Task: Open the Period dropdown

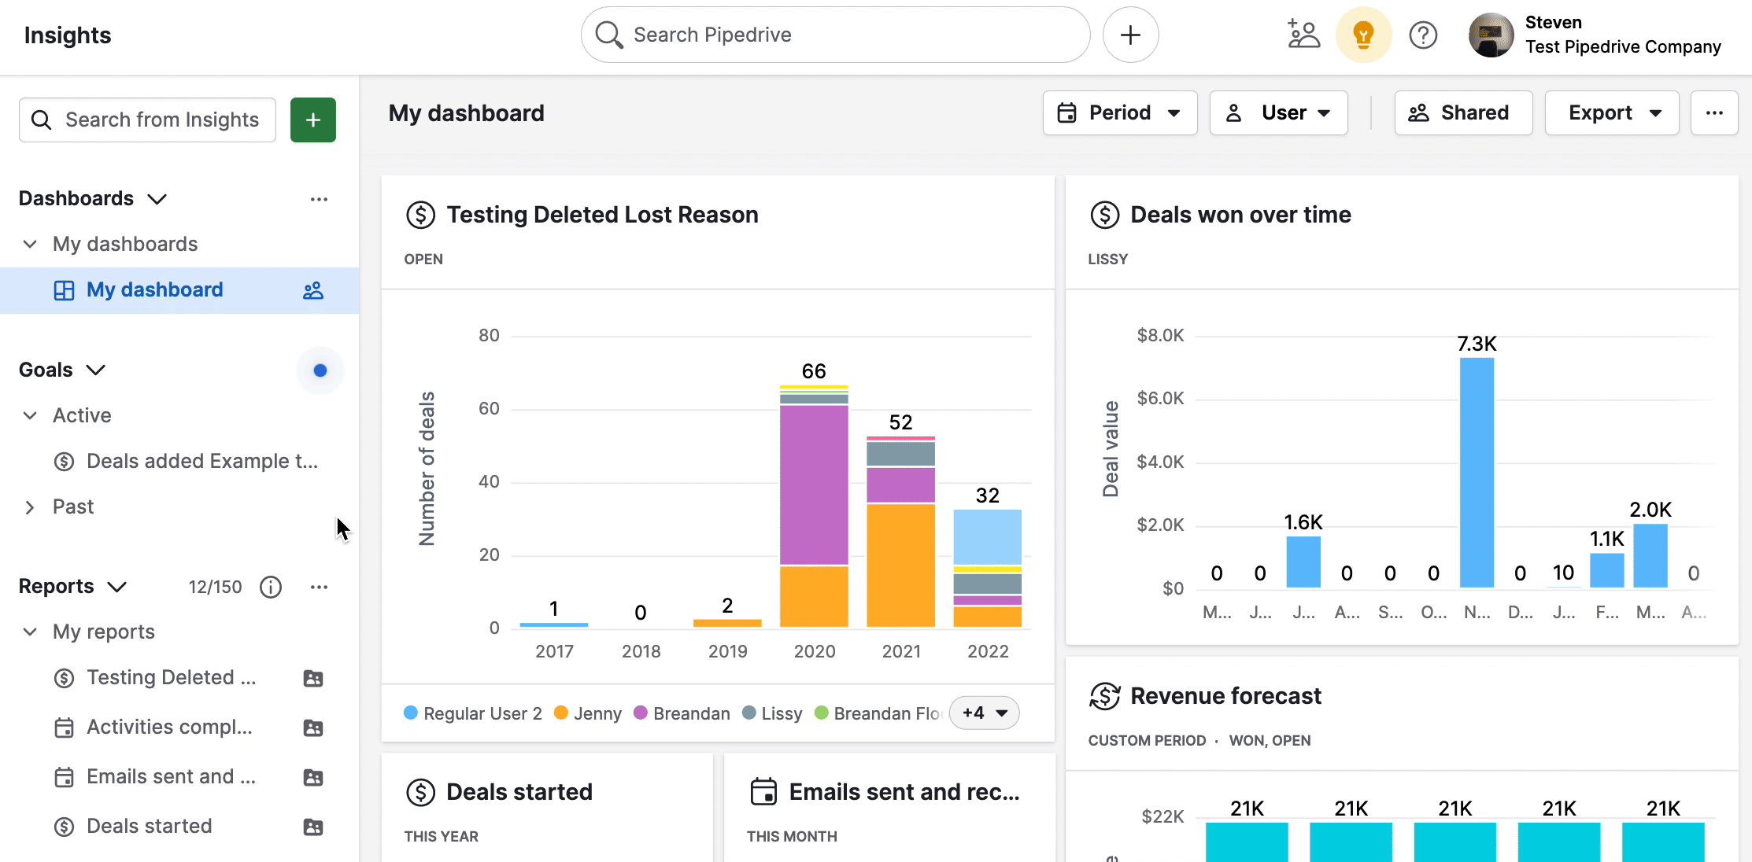Action: pyautogui.click(x=1119, y=112)
